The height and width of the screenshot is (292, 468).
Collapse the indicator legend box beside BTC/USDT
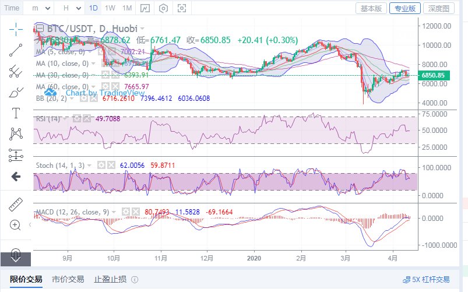(40, 29)
